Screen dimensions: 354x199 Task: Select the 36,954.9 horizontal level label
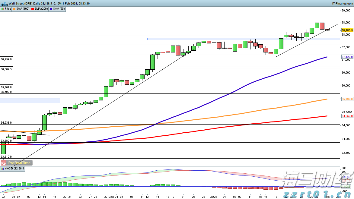(x=6, y=59)
